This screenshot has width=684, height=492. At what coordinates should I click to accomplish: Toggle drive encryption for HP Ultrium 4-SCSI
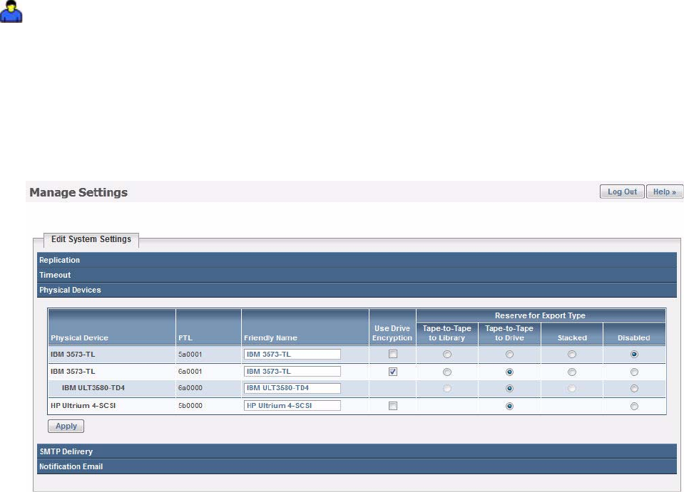click(393, 406)
